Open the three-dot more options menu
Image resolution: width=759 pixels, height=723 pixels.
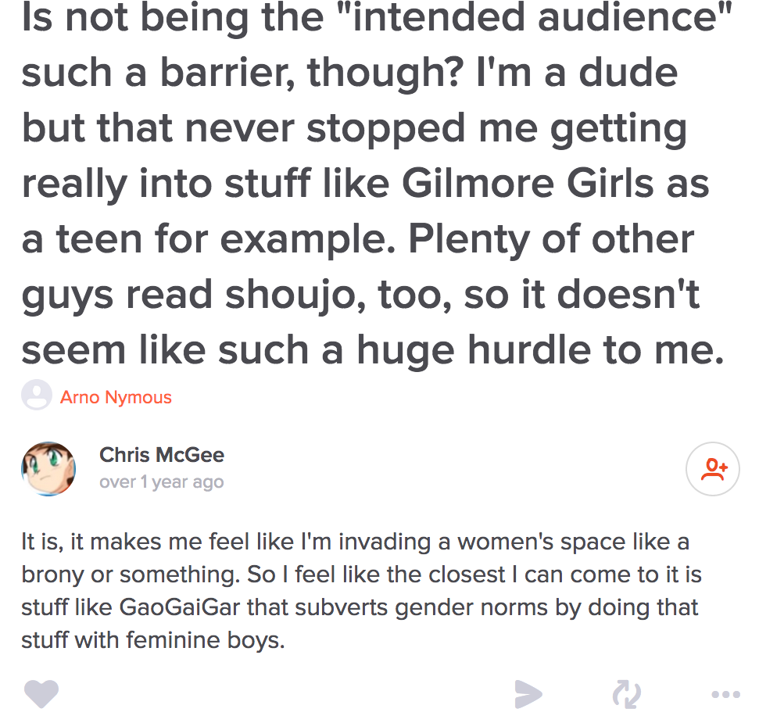(x=725, y=693)
